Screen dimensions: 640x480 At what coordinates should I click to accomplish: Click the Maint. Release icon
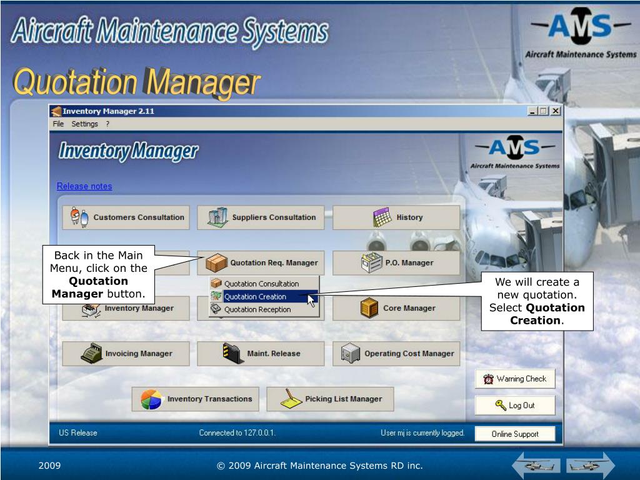[233, 353]
